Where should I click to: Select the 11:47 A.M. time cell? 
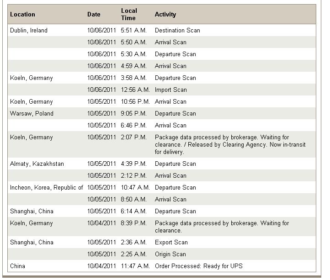tap(135, 266)
